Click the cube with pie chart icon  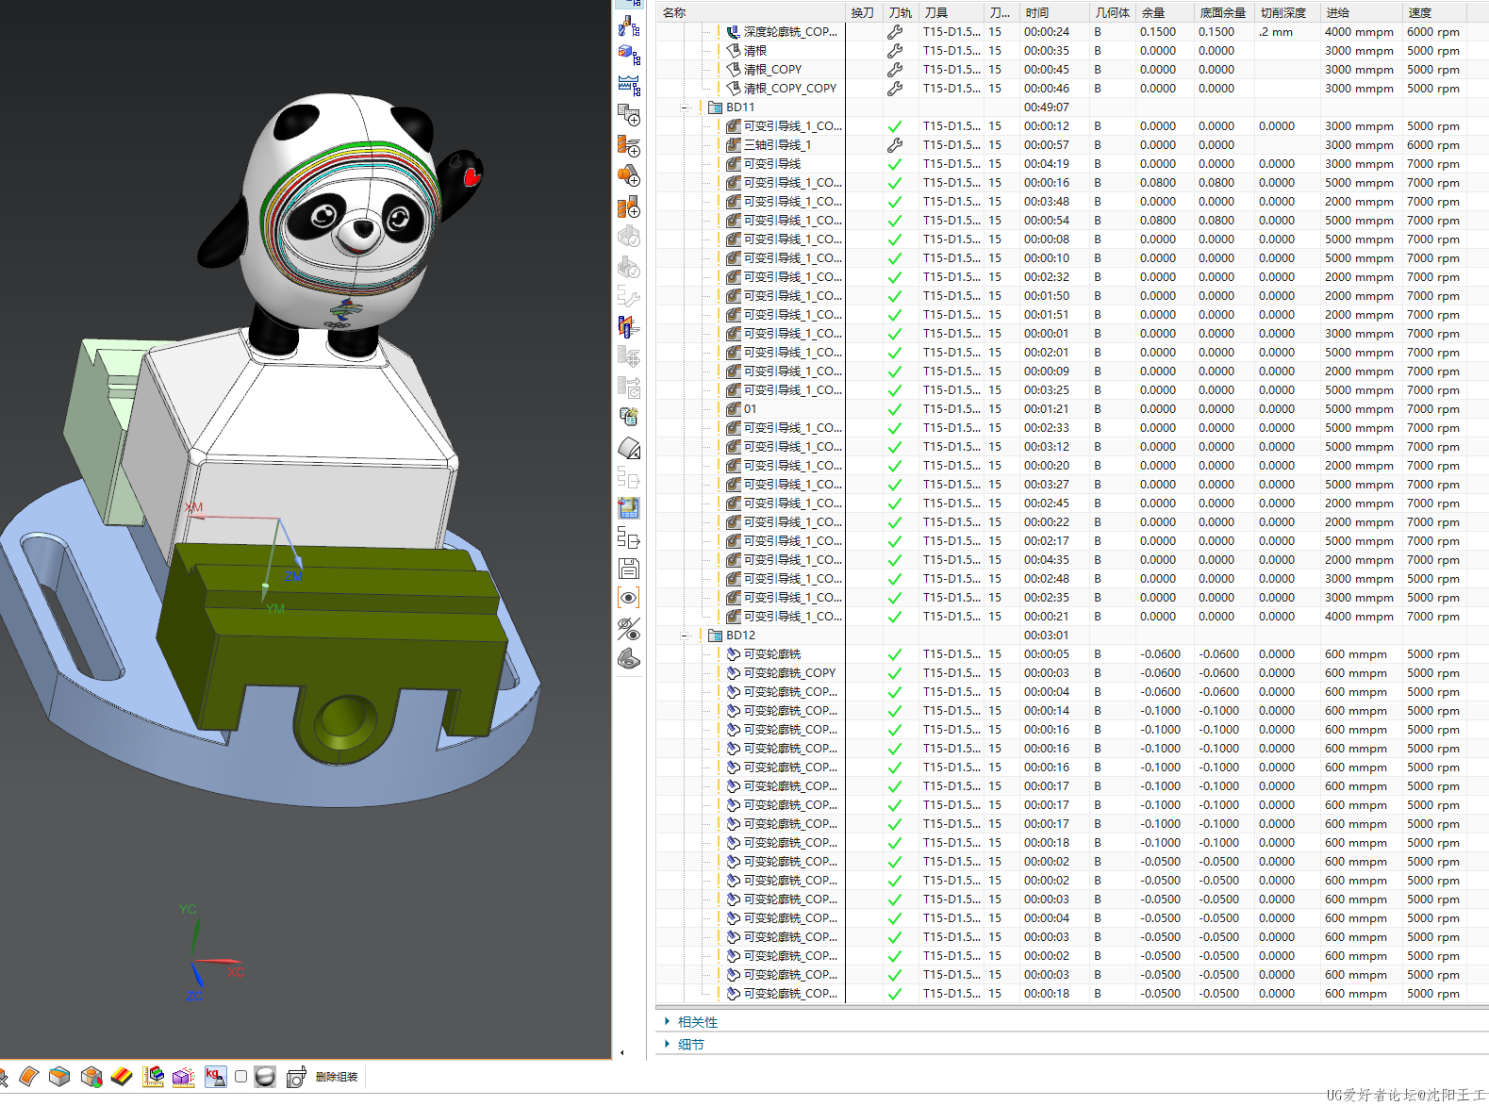[91, 1077]
